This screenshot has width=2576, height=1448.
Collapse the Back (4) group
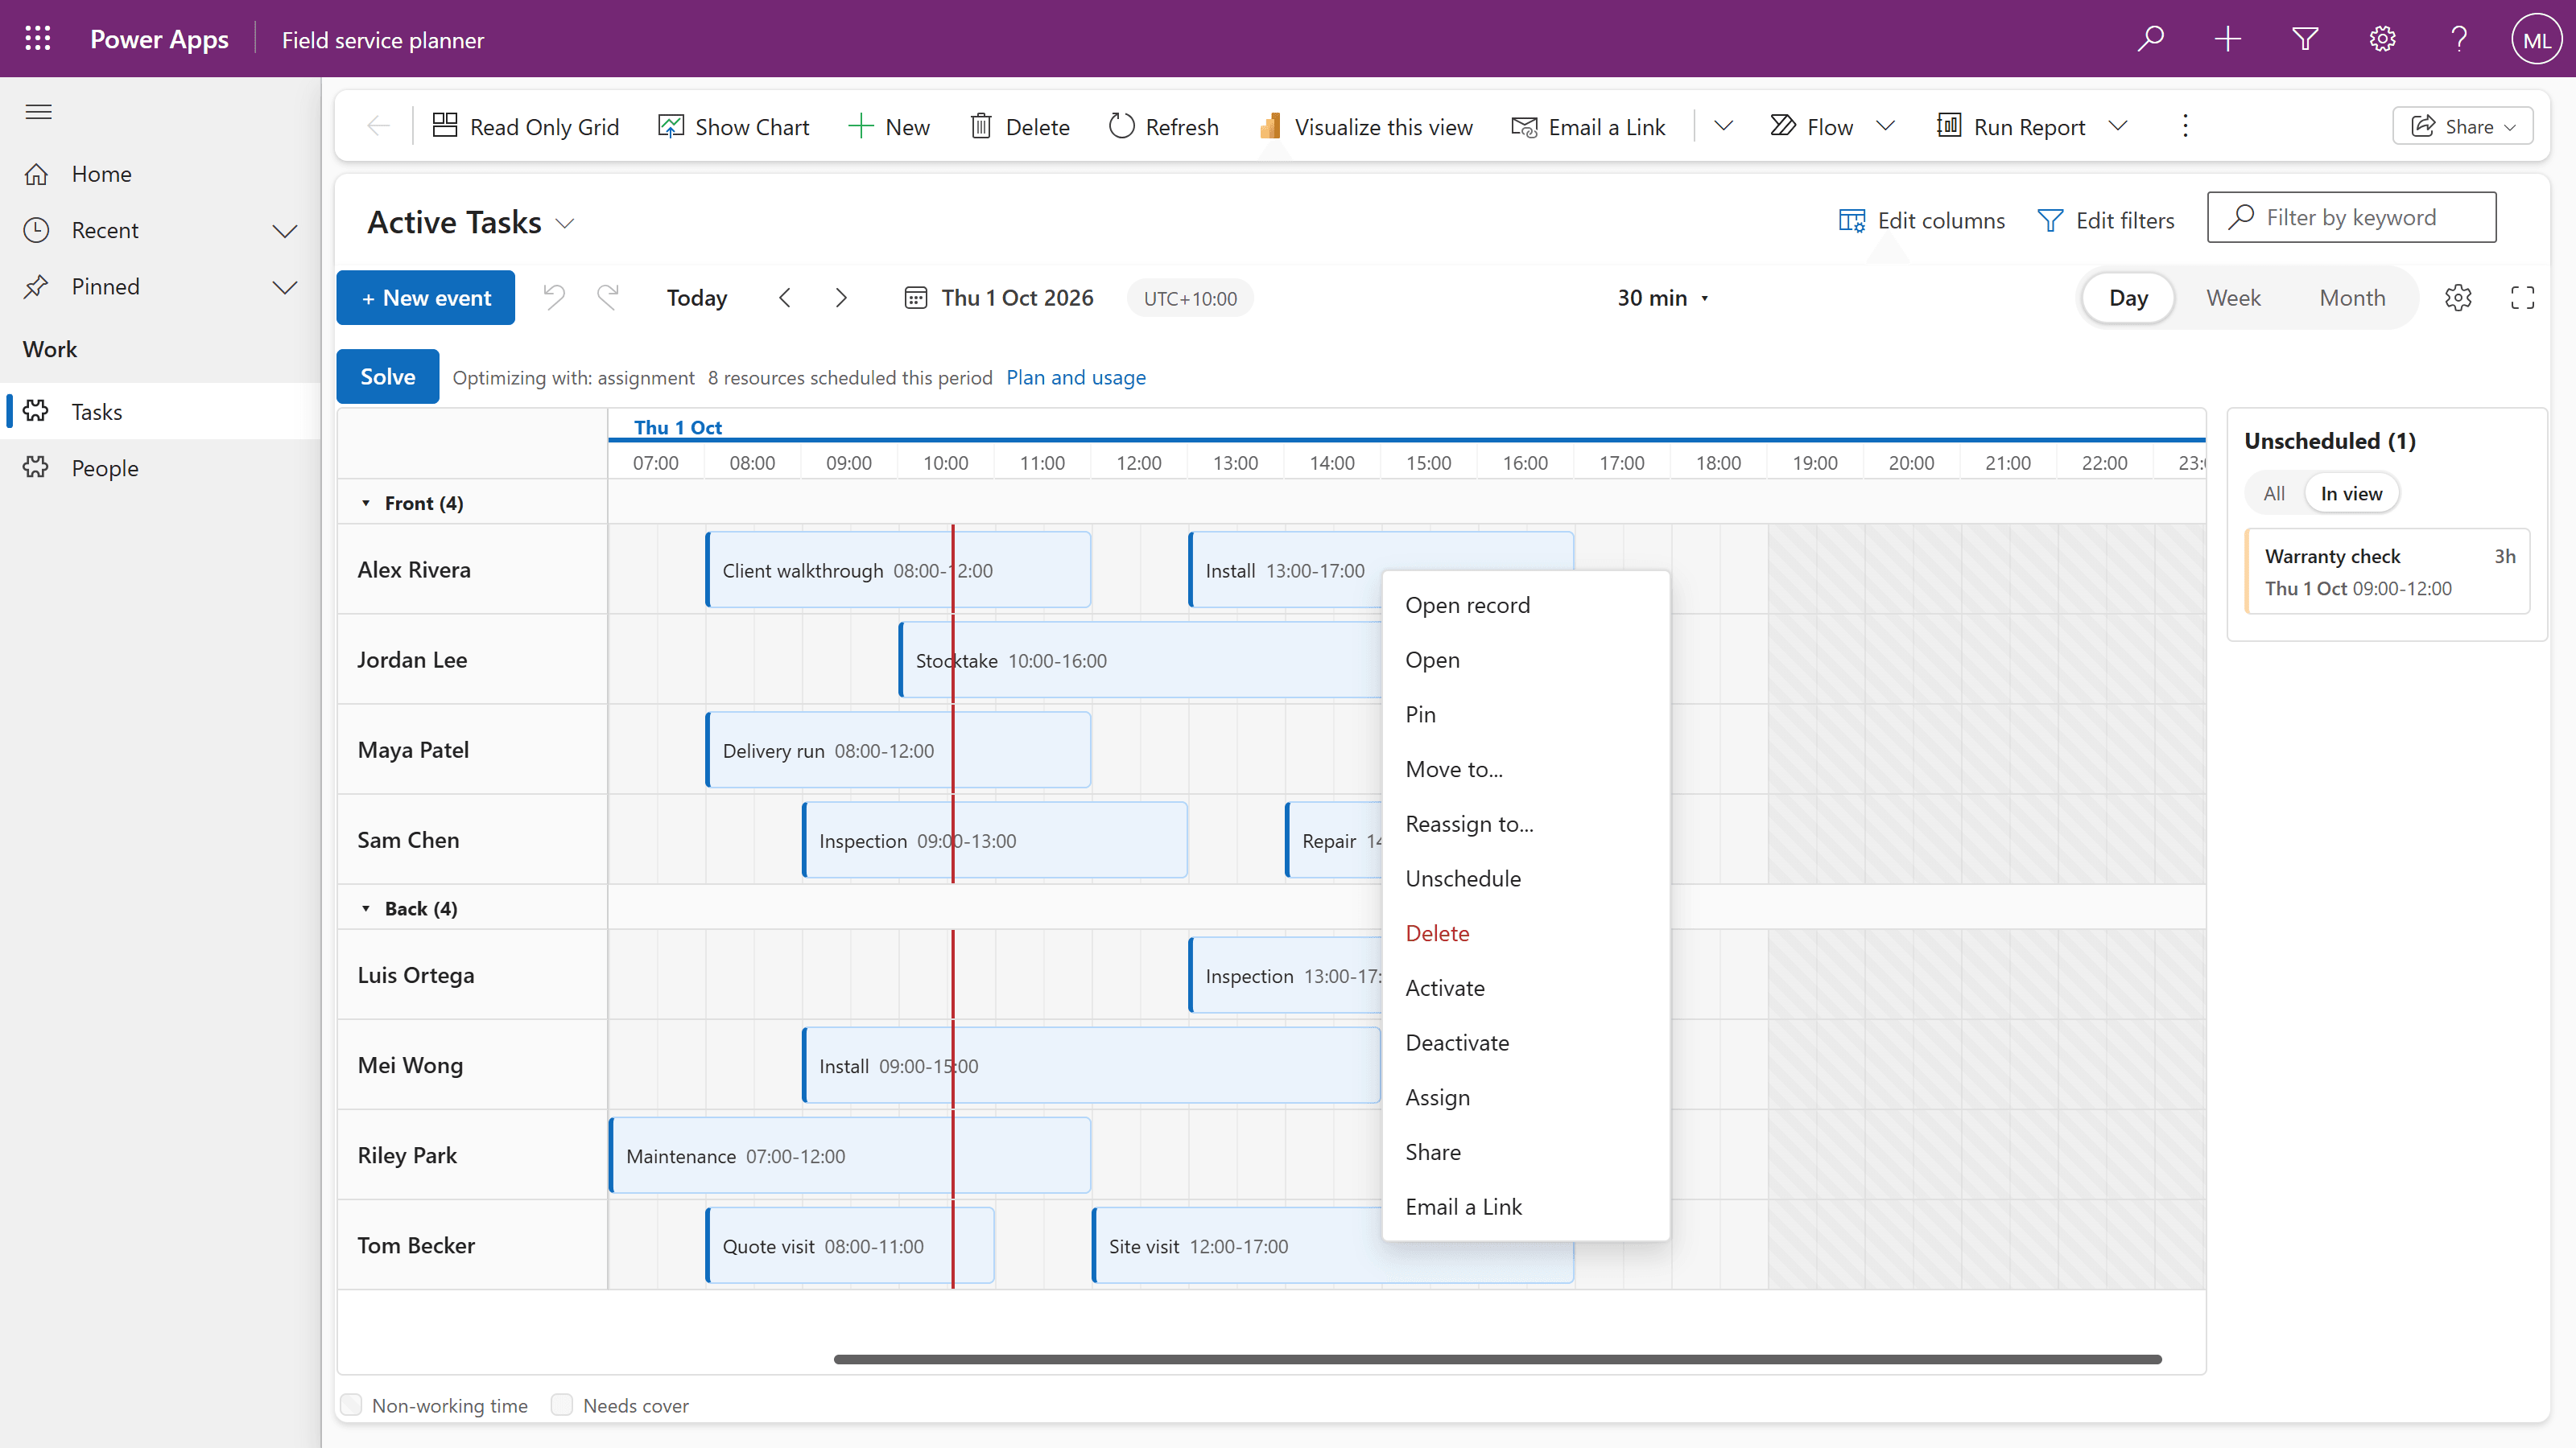pyautogui.click(x=366, y=908)
